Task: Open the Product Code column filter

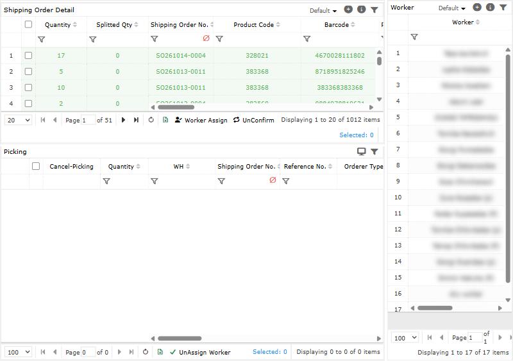Action: click(x=219, y=39)
